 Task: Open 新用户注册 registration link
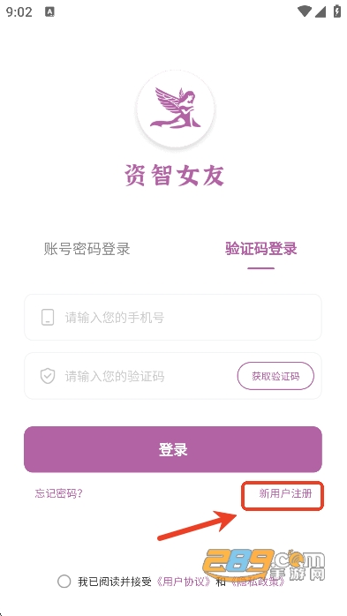285,493
